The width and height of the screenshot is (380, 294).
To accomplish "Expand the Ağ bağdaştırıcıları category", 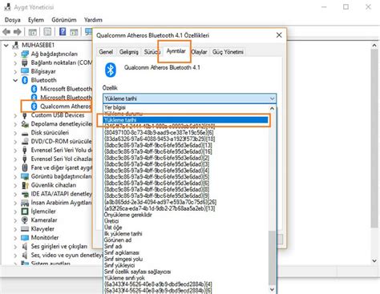I will click(x=15, y=54).
